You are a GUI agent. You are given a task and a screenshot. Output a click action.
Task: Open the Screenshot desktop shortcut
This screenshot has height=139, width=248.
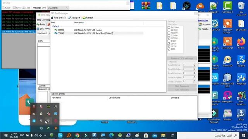pos(227,43)
